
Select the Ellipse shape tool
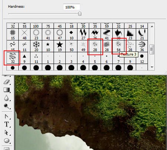pyautogui.click(x=7, y=141)
